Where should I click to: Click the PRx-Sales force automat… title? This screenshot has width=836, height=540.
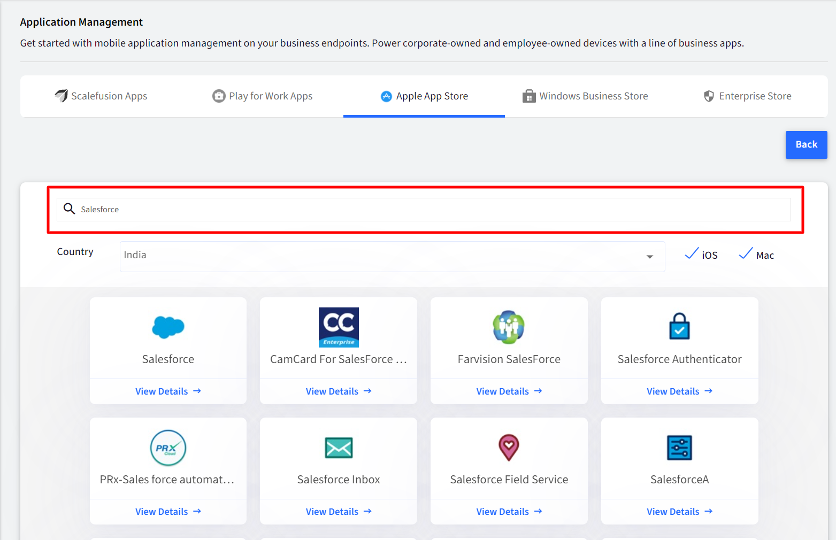(167, 480)
